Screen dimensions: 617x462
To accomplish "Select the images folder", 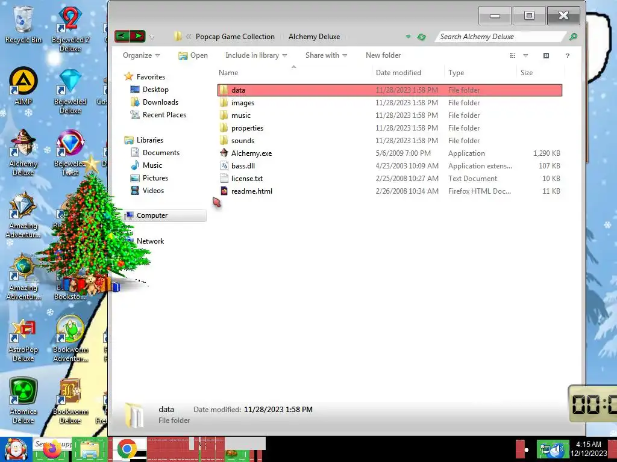I will click(390, 102).
